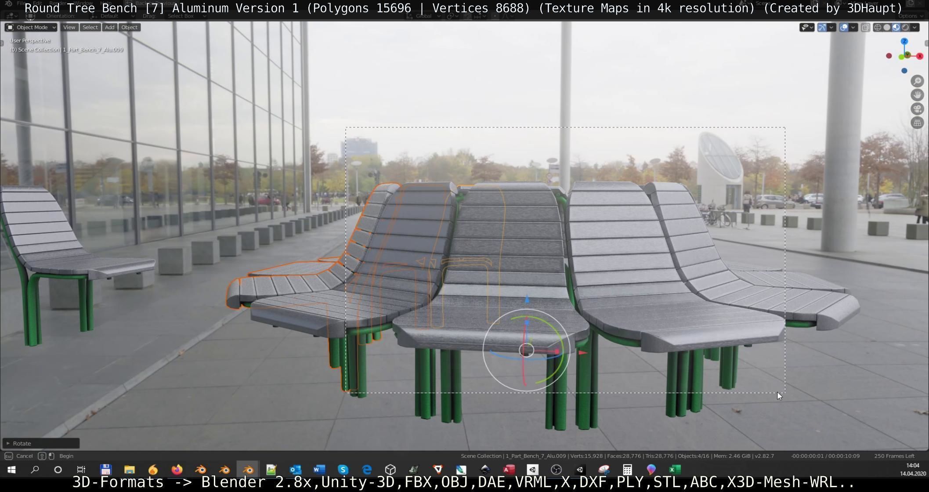The width and height of the screenshot is (929, 492).
Task: Toggle the camera view icon
Action: (917, 109)
